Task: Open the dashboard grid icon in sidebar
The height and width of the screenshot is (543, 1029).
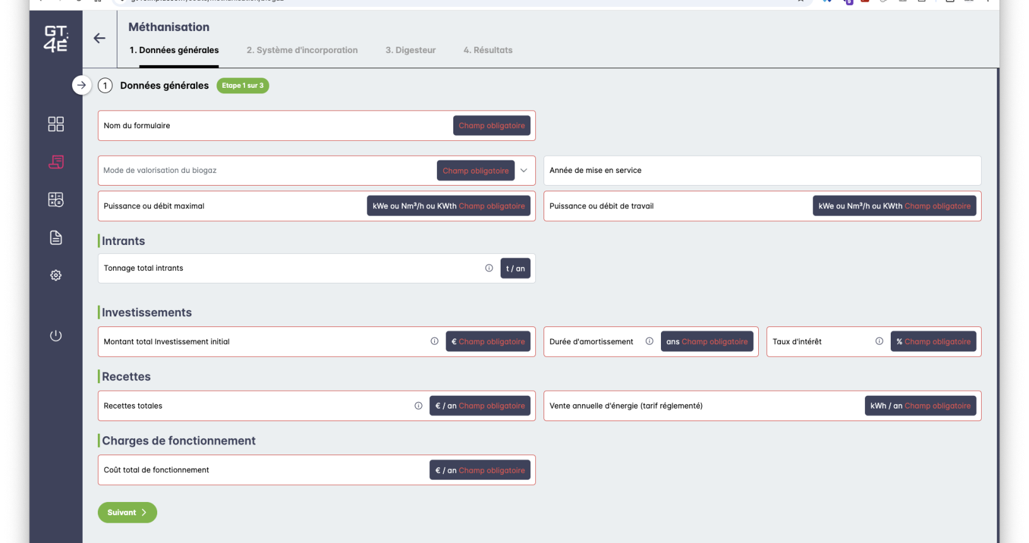Action: pyautogui.click(x=56, y=124)
